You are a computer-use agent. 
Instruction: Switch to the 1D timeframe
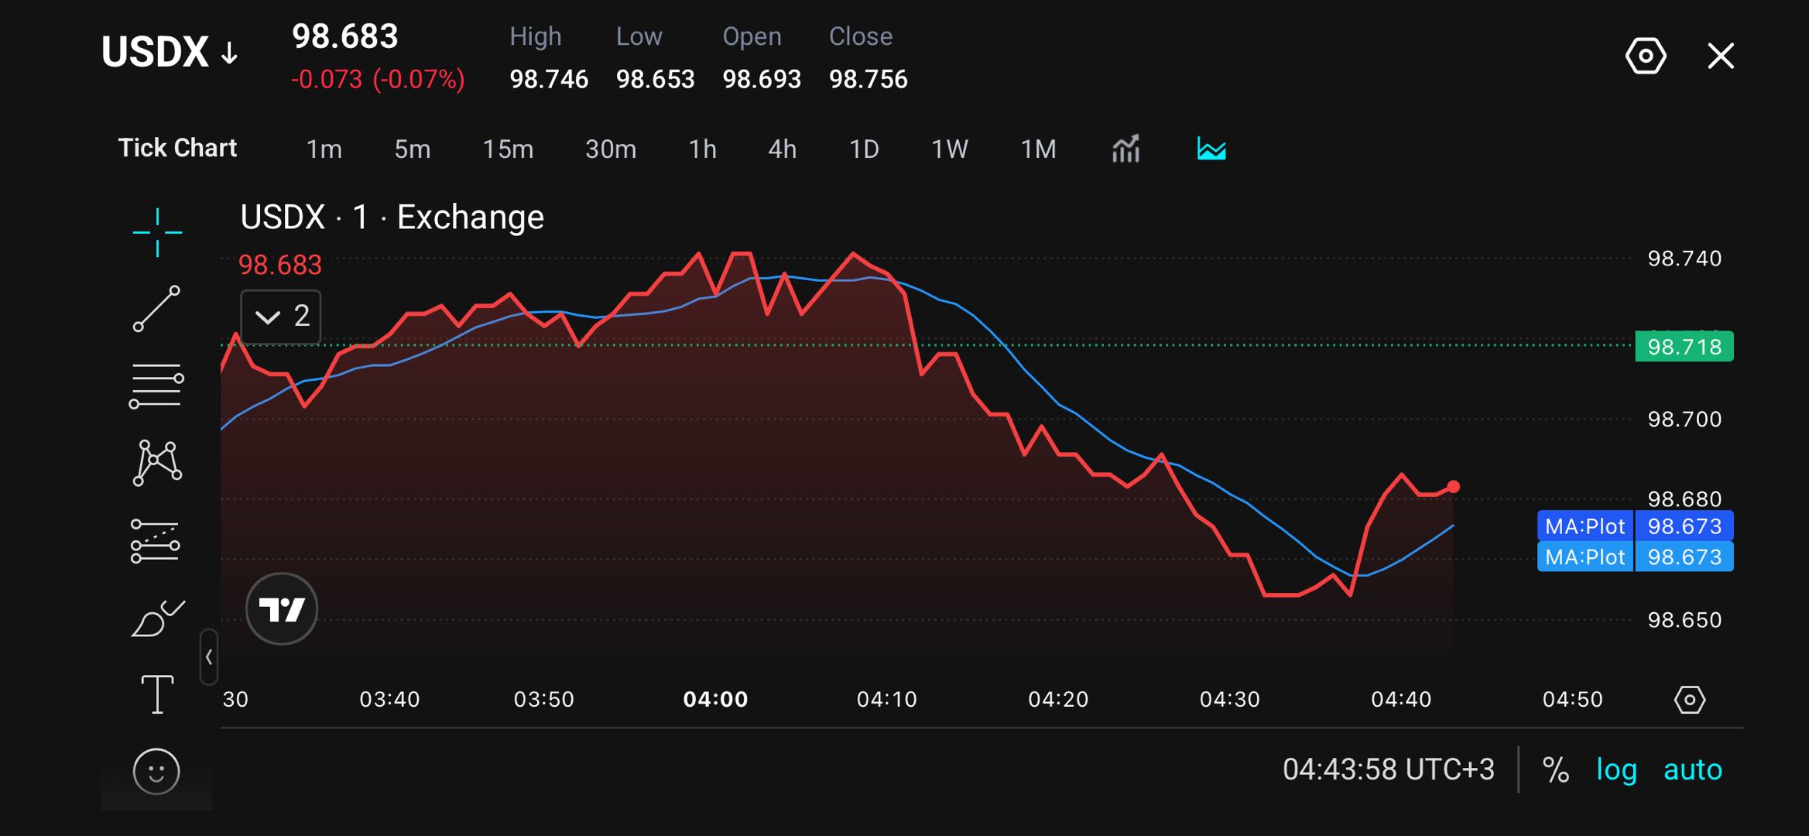(864, 149)
